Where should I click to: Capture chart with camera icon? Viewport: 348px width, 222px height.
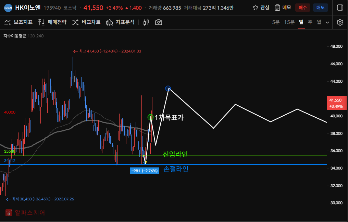point(159,22)
